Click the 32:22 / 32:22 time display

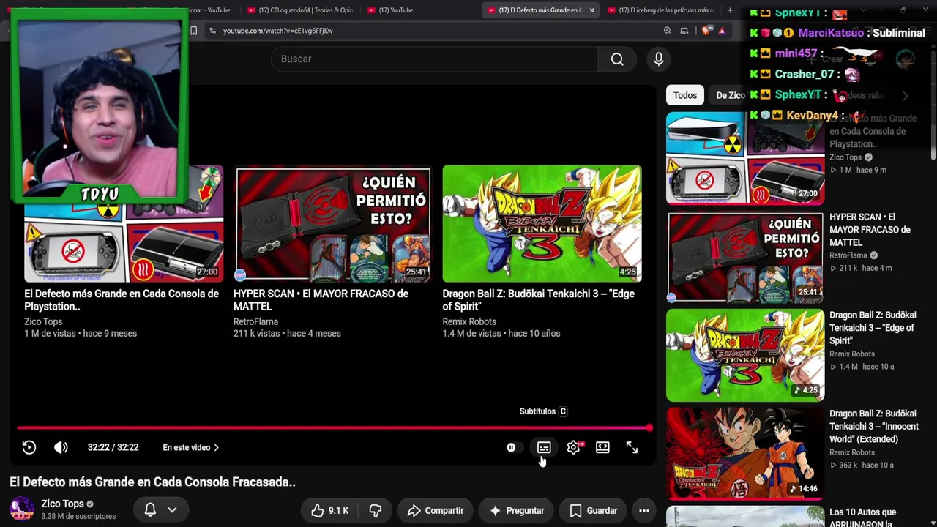113,447
